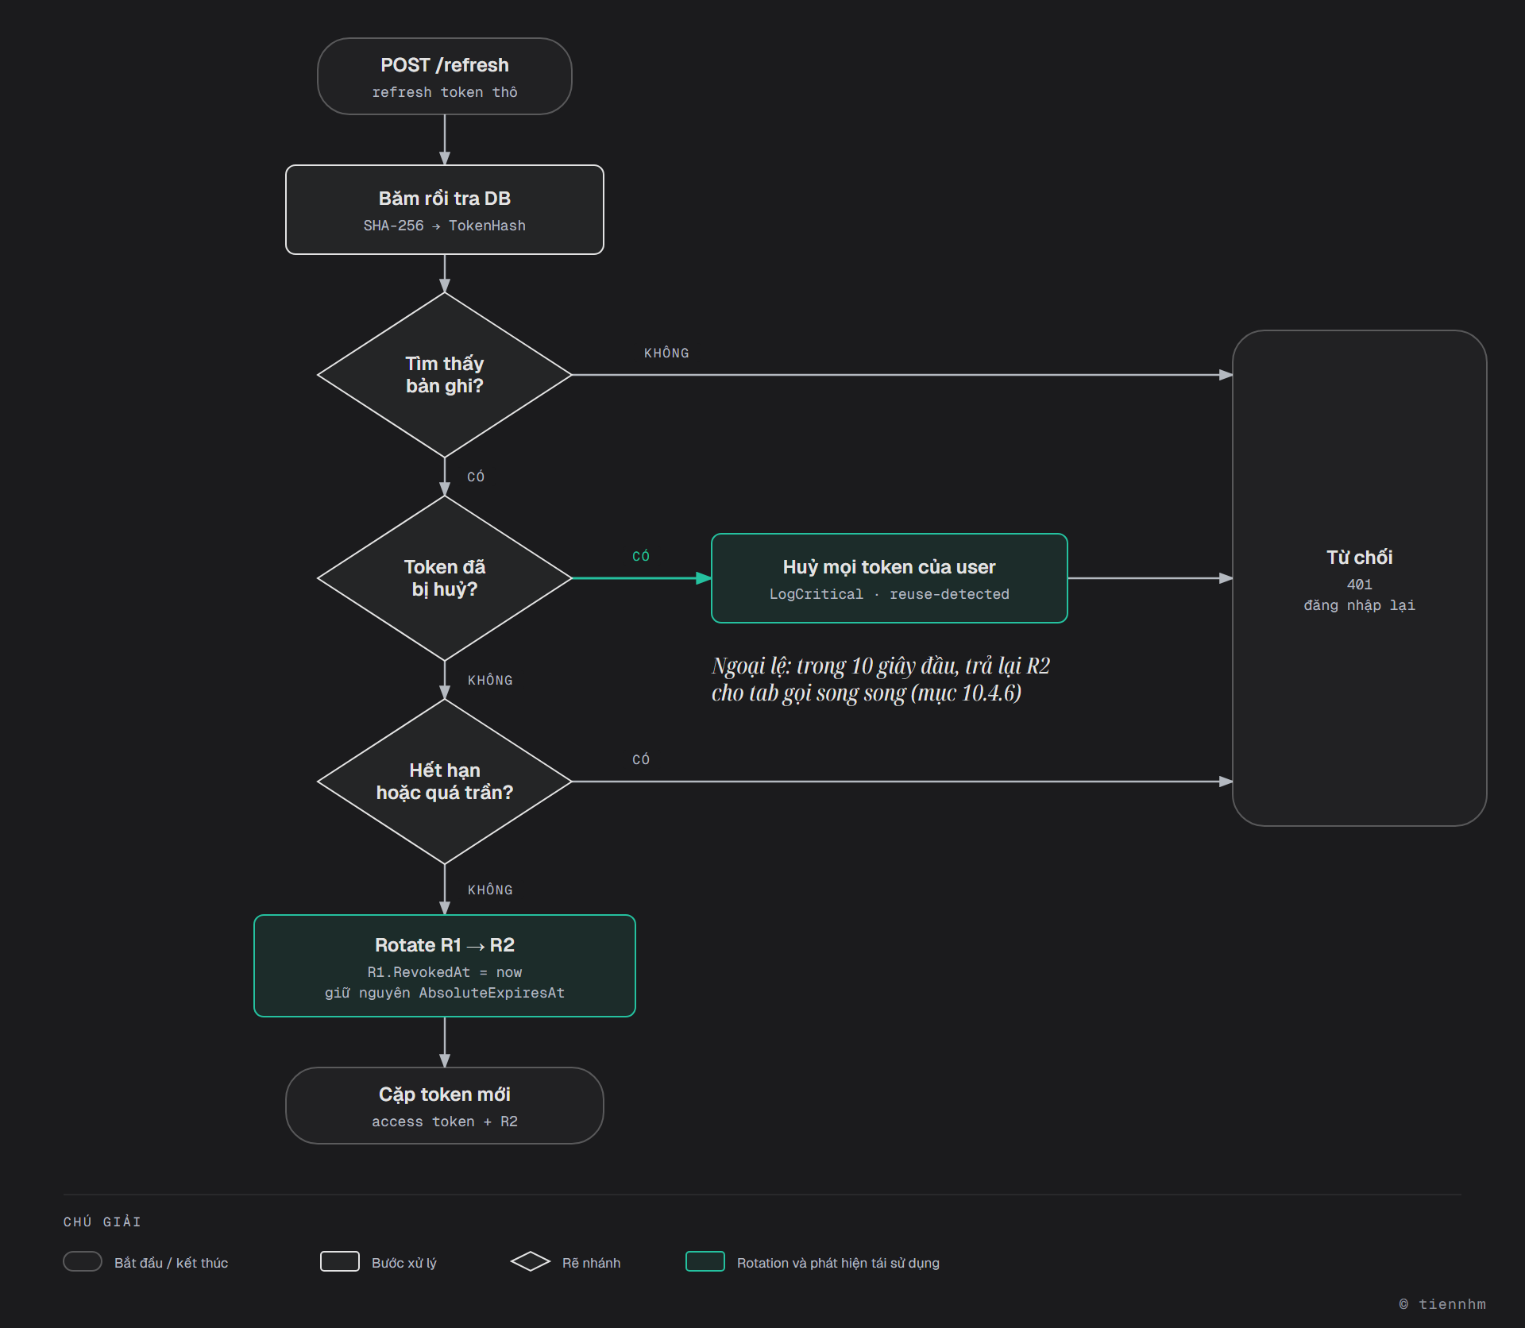Click the 'KHÔNG' label above the Rotate box
Screen dimensions: 1525x1328
[x=490, y=890]
